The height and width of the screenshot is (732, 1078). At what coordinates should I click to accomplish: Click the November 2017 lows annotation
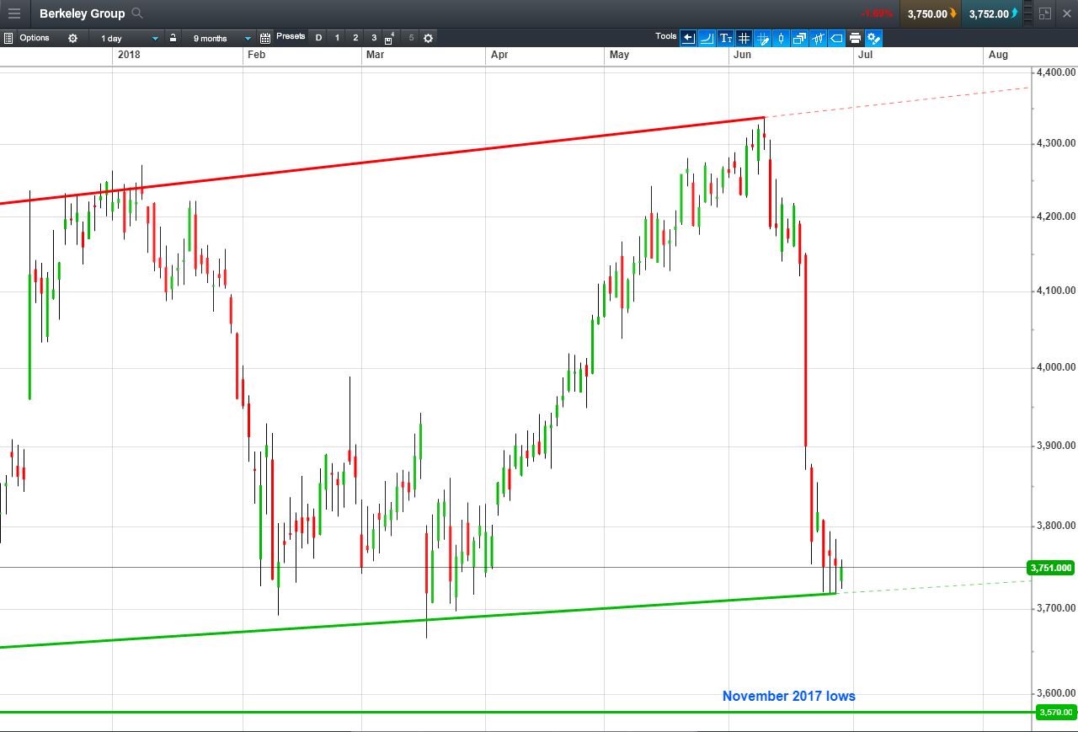coord(789,696)
